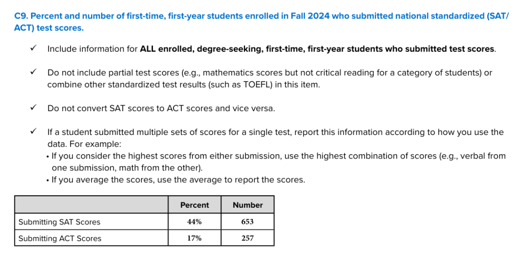Click the line mentioning TOEFL test results
The width and height of the screenshot is (518, 258).
pyautogui.click(x=183, y=85)
